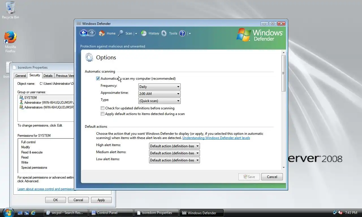The width and height of the screenshot is (362, 217).
Task: Click Apply in boredom Properties
Action: tap(101, 200)
